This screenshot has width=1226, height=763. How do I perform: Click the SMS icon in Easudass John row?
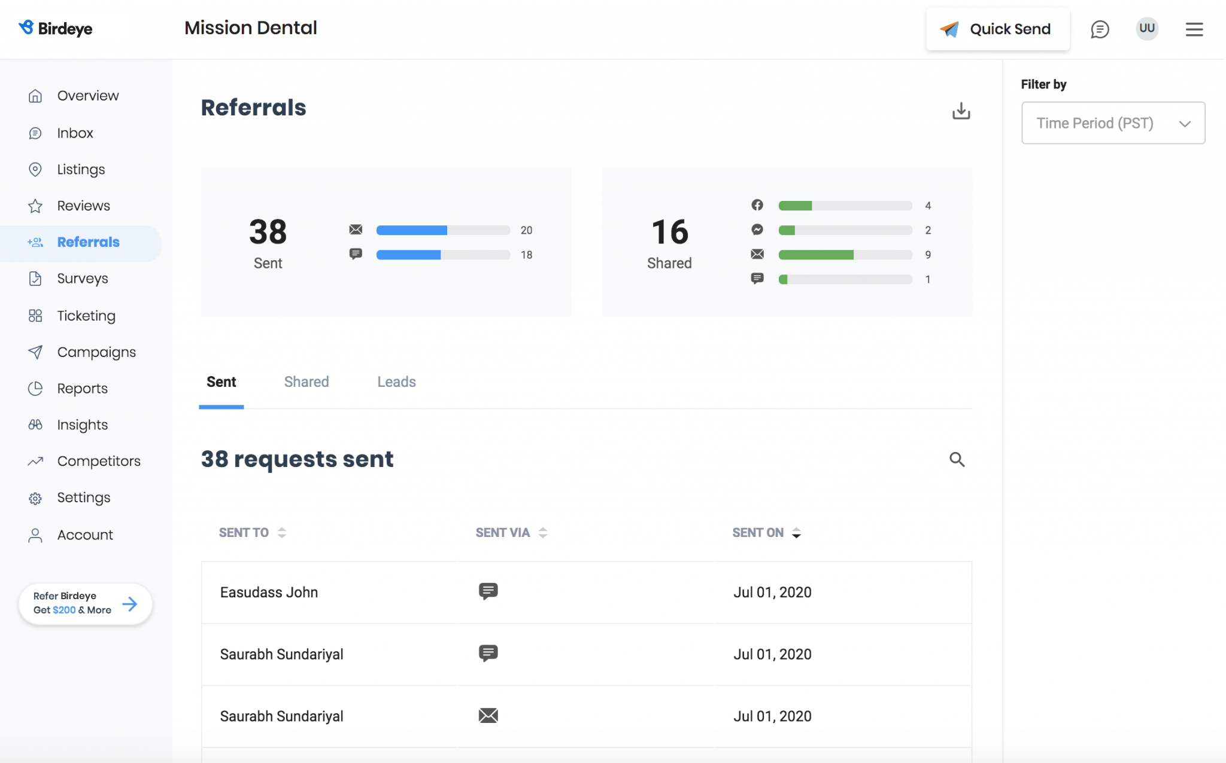[x=488, y=591]
